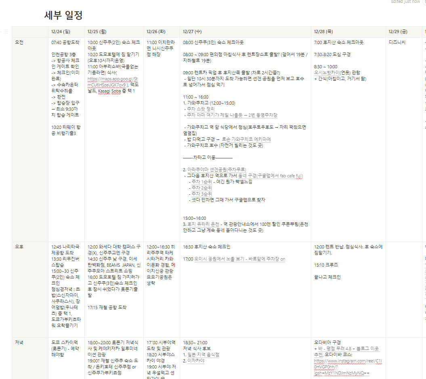Click 16:30 후지산 숙소 체크인 text
This screenshot has height=379, width=426.
[x=206, y=246]
